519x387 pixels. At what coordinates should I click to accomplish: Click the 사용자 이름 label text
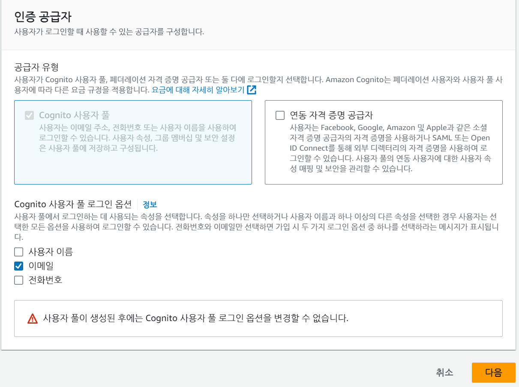coord(51,252)
